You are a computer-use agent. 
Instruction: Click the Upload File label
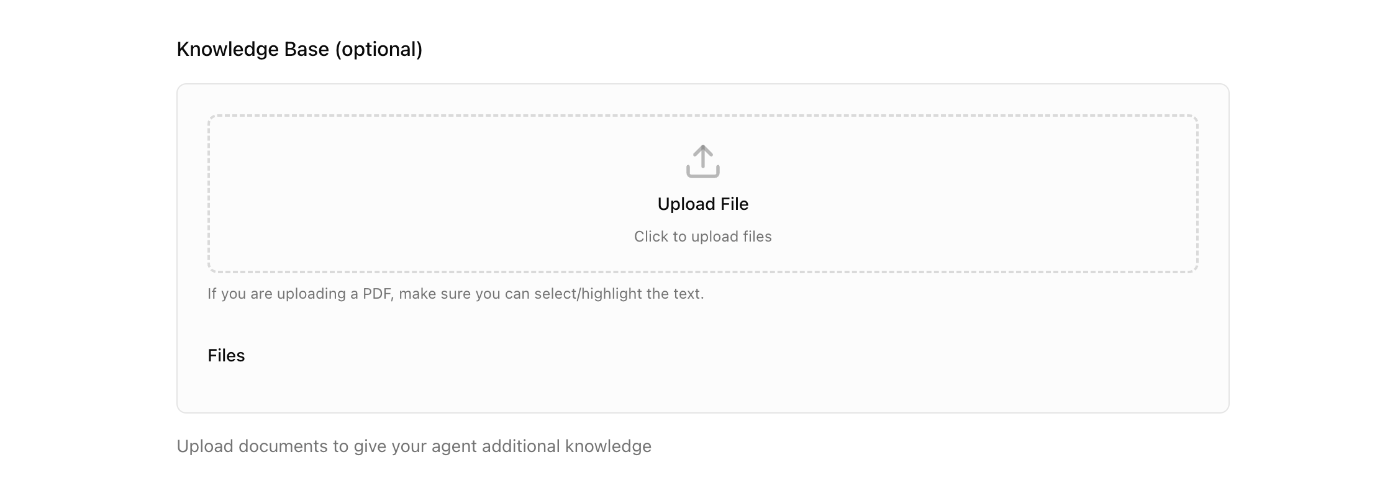tap(702, 204)
